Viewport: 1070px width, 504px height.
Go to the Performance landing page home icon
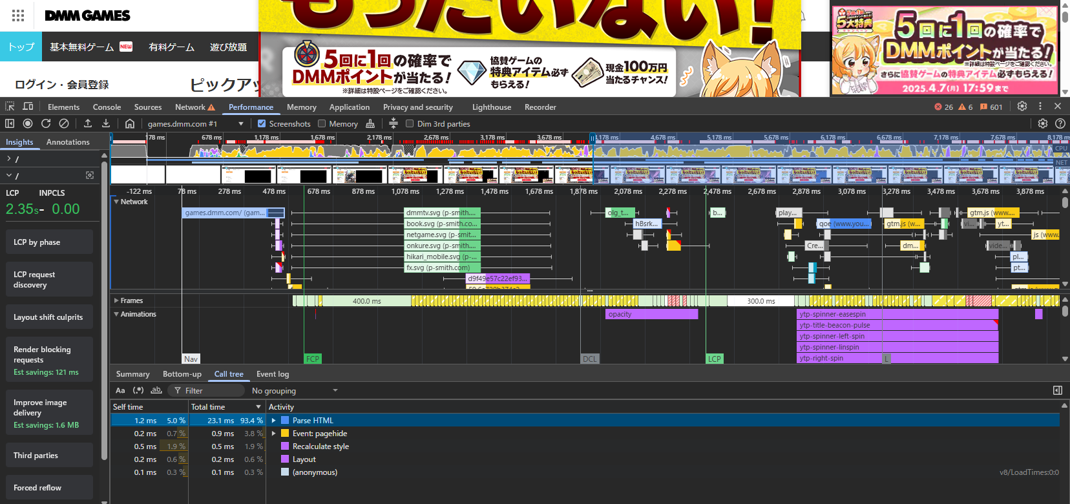click(x=130, y=123)
